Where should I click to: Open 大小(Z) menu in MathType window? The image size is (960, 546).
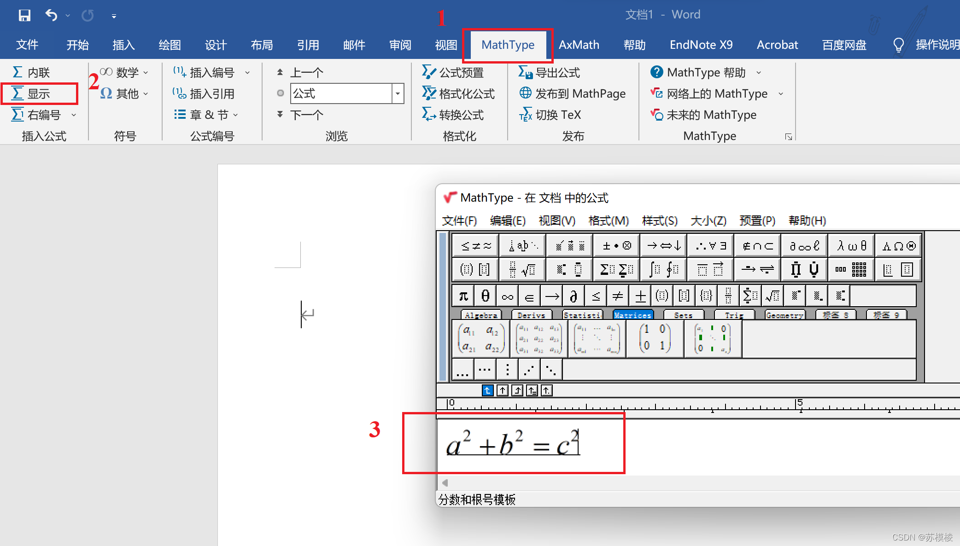(708, 221)
